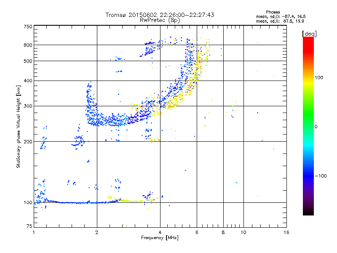
Task: Click the '[deg]' colorbar unit label
Action: (x=309, y=34)
